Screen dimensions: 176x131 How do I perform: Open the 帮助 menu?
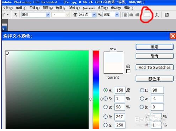pos(129,8)
